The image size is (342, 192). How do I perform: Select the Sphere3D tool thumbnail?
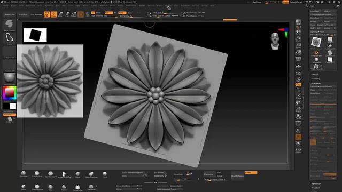click(316, 60)
